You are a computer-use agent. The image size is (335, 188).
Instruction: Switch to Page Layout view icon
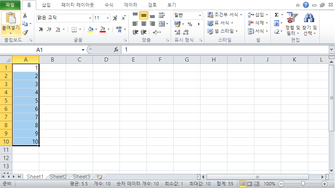coord(249,184)
